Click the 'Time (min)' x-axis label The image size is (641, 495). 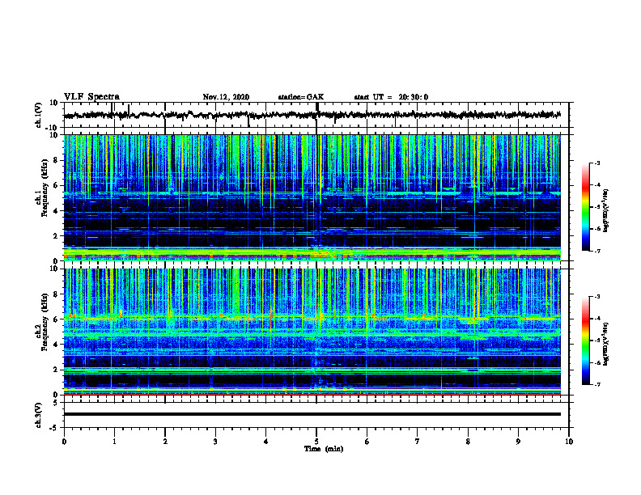[x=324, y=449]
